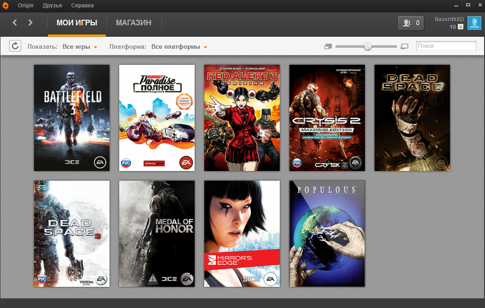Open the Origin menu
This screenshot has height=308, width=485.
pos(26,6)
